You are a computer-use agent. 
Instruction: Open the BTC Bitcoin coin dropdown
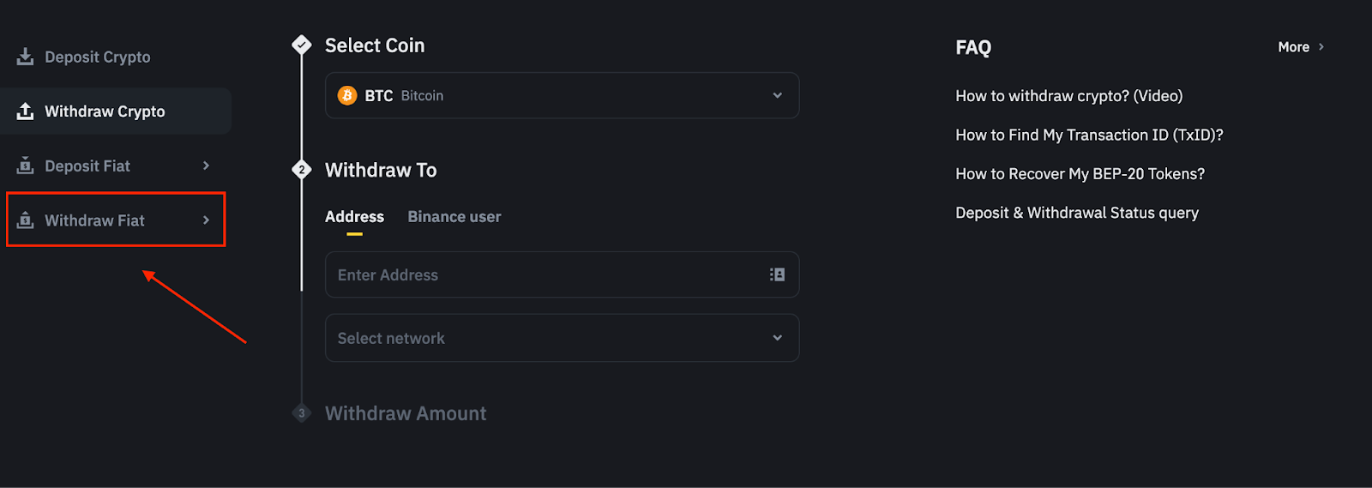coord(562,95)
